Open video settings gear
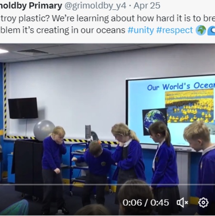 203,202
